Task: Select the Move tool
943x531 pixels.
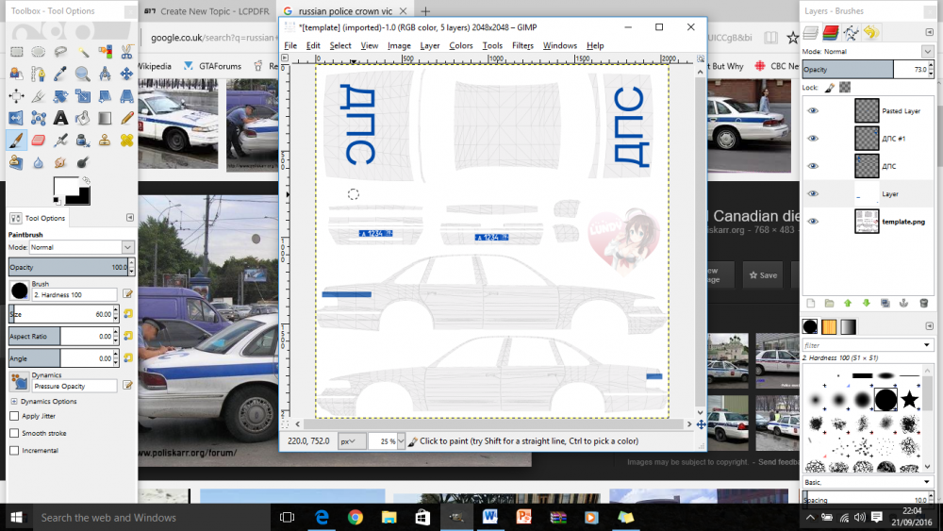Action: (126, 74)
